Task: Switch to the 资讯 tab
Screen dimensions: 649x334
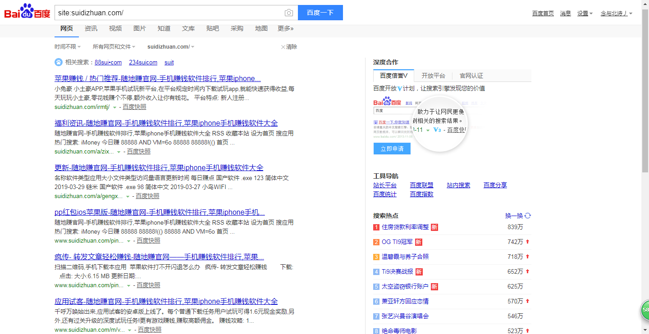Action: point(91,28)
